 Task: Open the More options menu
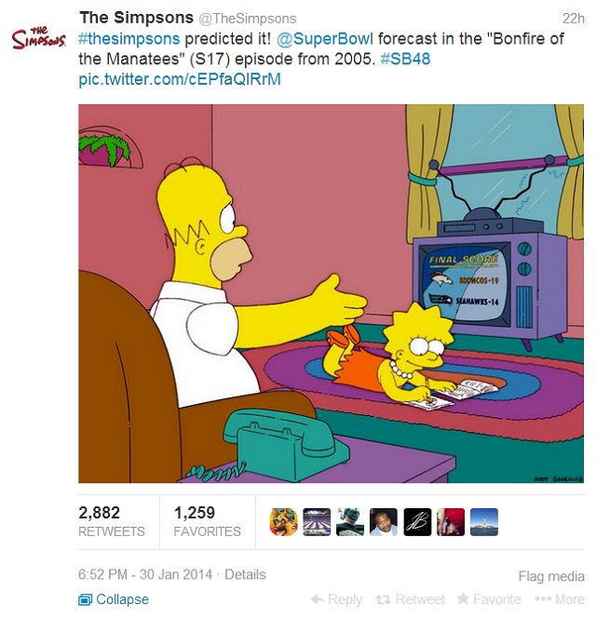point(560,599)
